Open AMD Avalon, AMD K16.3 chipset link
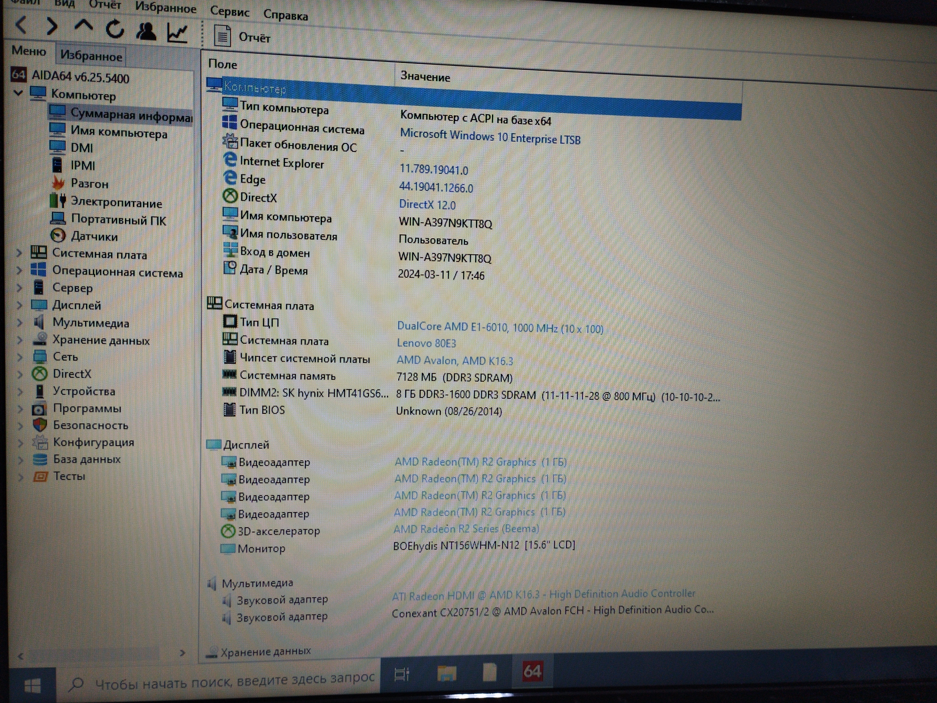 point(454,360)
